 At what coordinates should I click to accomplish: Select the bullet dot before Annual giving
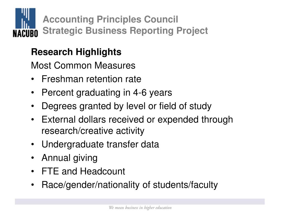click(32, 158)
